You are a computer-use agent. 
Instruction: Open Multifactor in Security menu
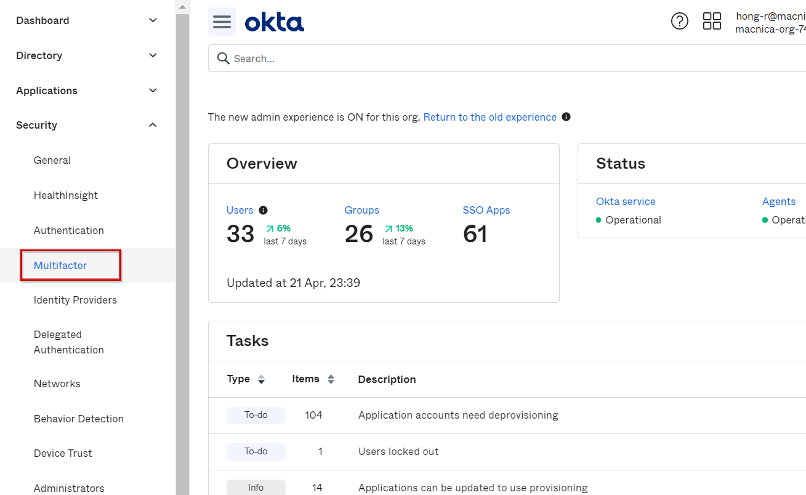[60, 265]
